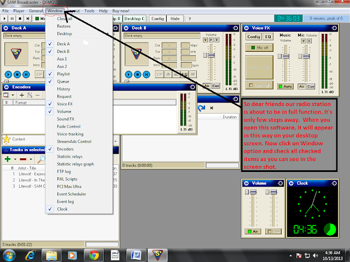The width and height of the screenshot is (350, 262).
Task: Click the Windows Start button
Action: pos(9,255)
